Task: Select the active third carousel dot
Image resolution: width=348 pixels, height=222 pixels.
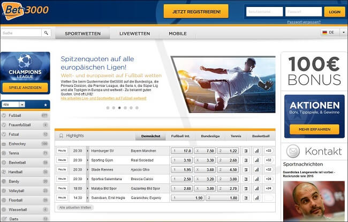Action: coord(119,108)
